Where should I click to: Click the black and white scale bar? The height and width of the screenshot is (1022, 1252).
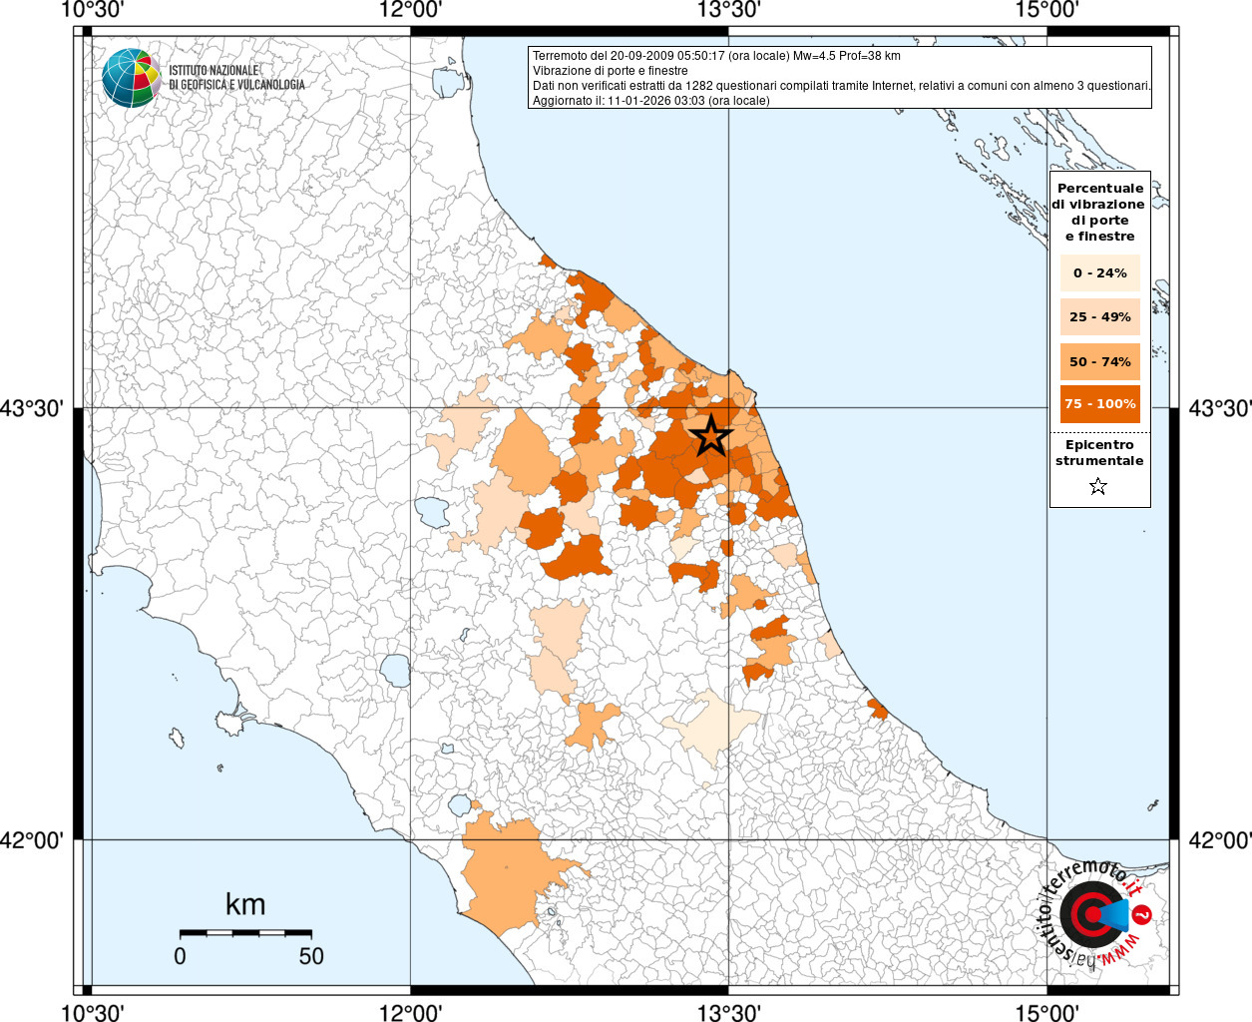(x=245, y=932)
